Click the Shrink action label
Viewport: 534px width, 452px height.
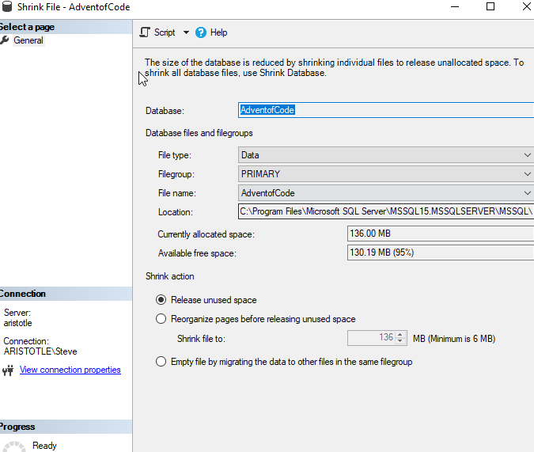click(170, 276)
